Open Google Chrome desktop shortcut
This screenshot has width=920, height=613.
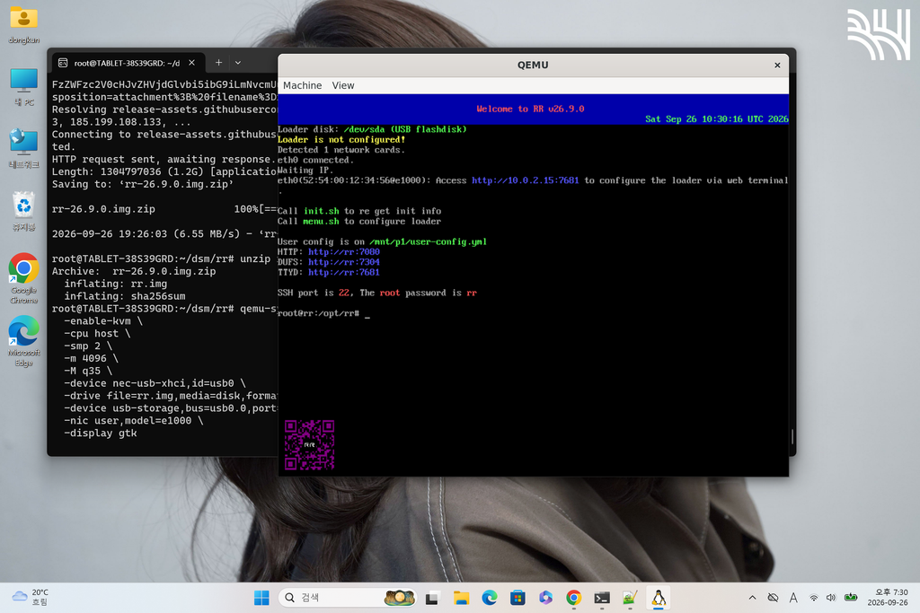23,278
